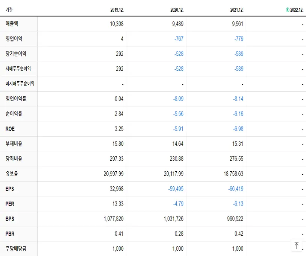This screenshot has width=306, height=256.
Task: Click the 당좌비율 row label
Action: (x=14, y=158)
